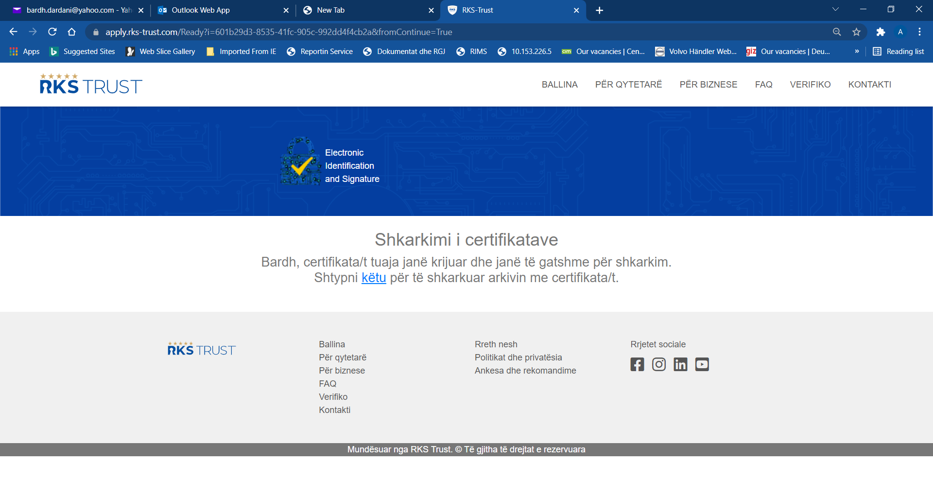
Task: Open the Chrome three-dot menu
Action: tap(919, 32)
